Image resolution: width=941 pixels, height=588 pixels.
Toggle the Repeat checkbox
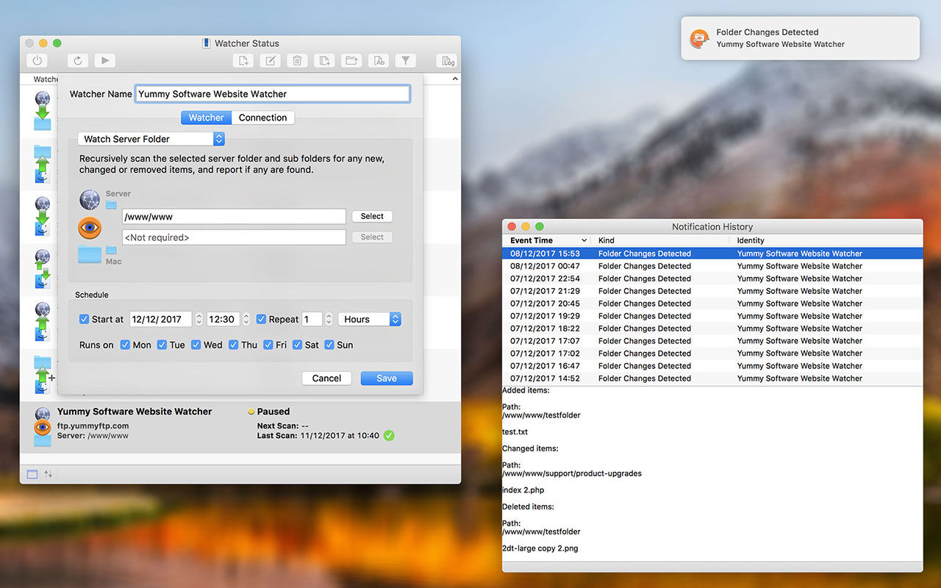[261, 319]
